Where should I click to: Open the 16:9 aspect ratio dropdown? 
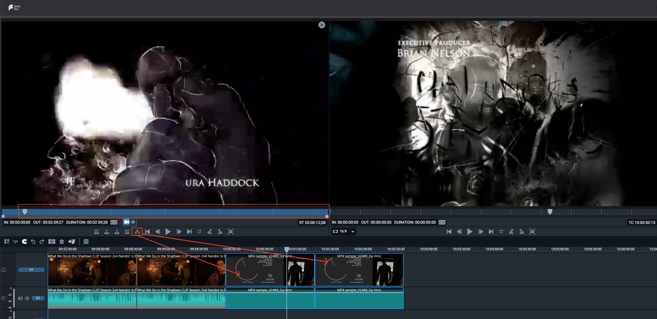coord(344,231)
